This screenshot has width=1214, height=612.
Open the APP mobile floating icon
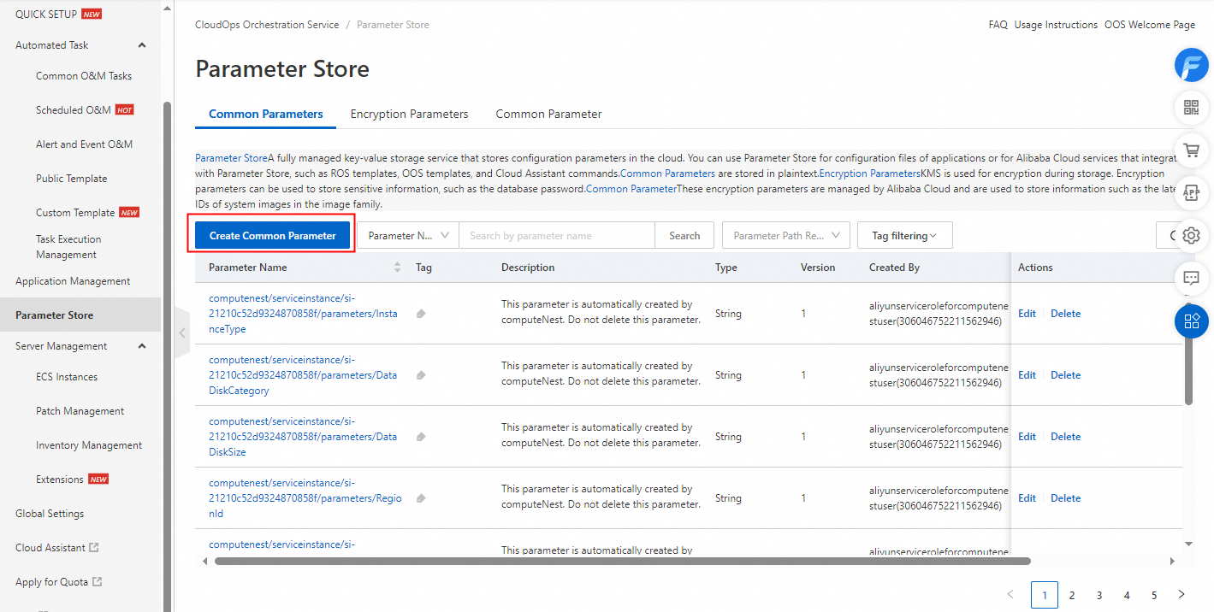1191,193
